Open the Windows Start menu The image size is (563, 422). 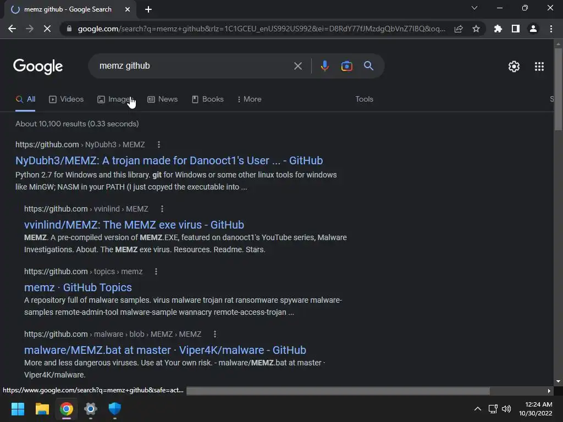point(18,409)
